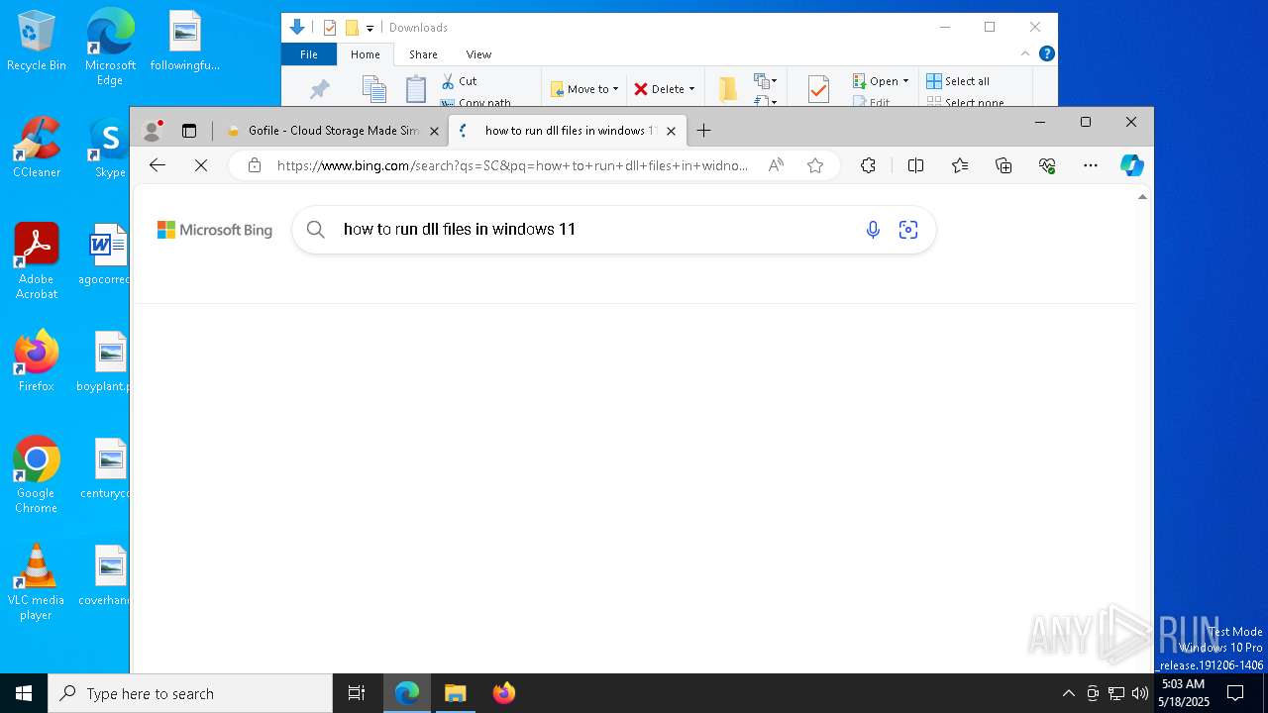
Task: Open a new Edge tab
Action: [x=703, y=131]
